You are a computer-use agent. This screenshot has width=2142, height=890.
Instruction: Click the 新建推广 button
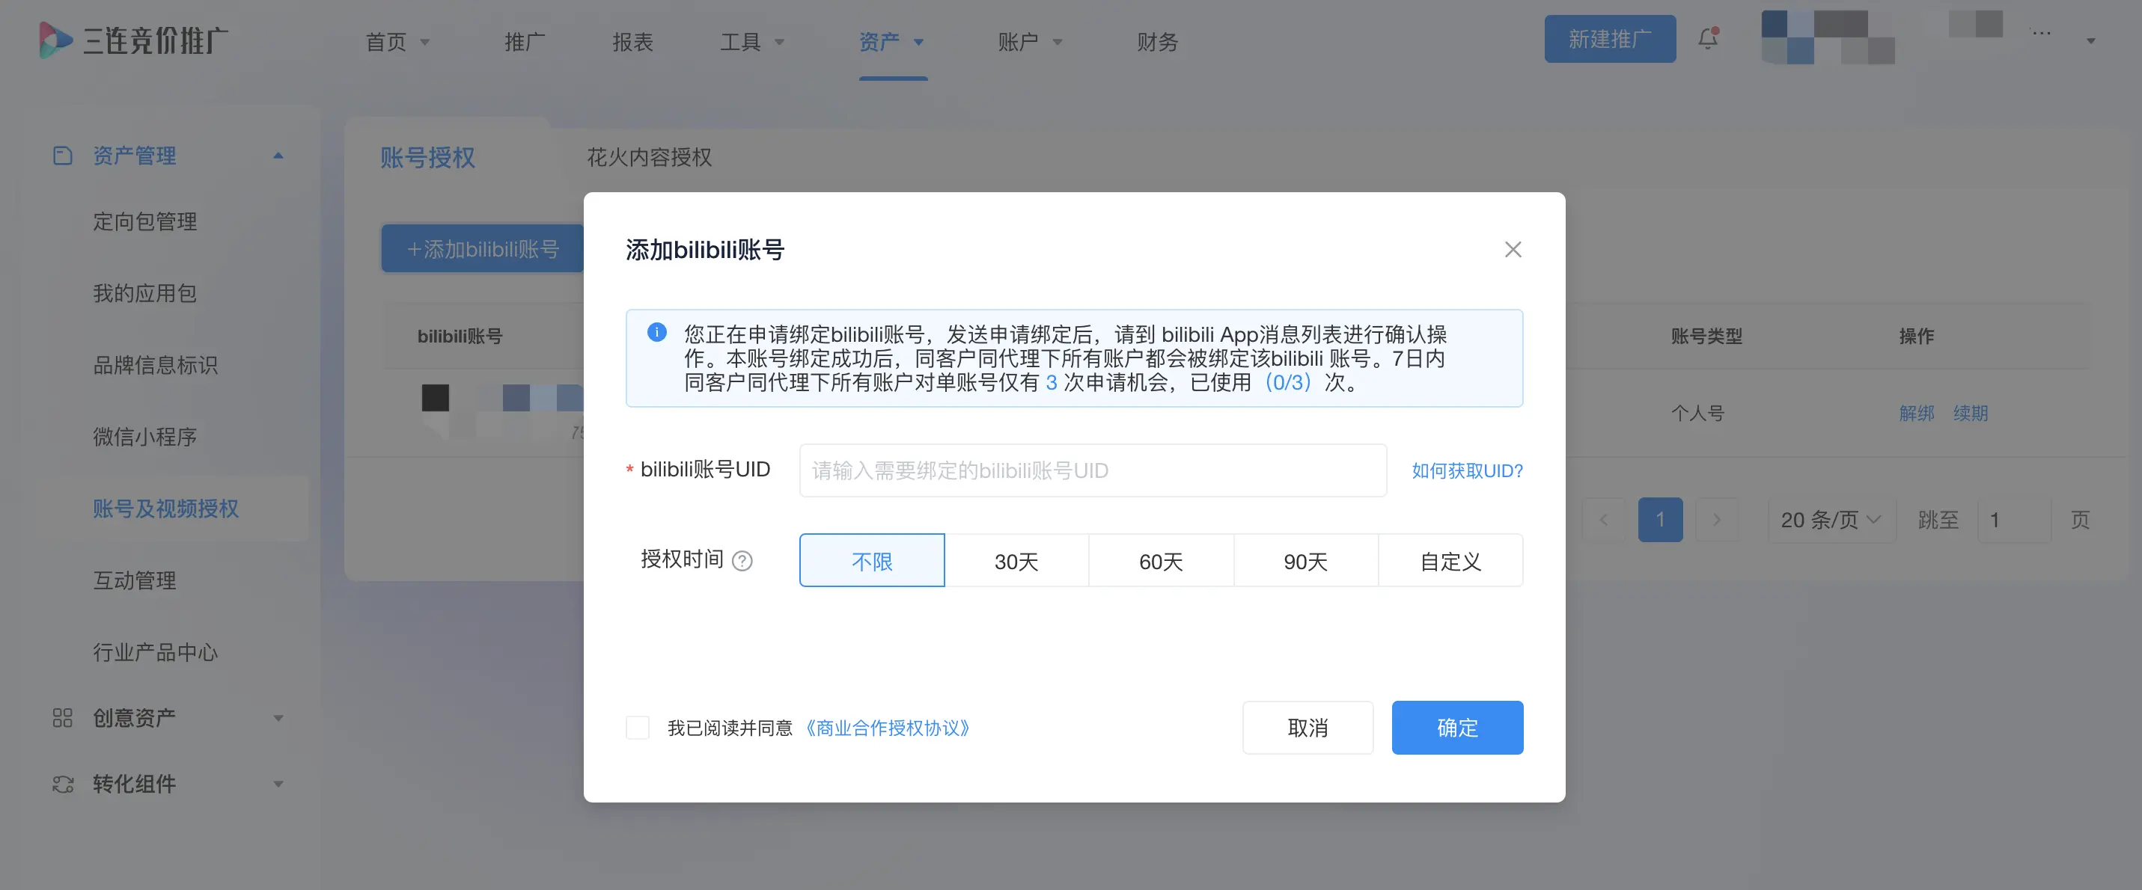[x=1610, y=38]
